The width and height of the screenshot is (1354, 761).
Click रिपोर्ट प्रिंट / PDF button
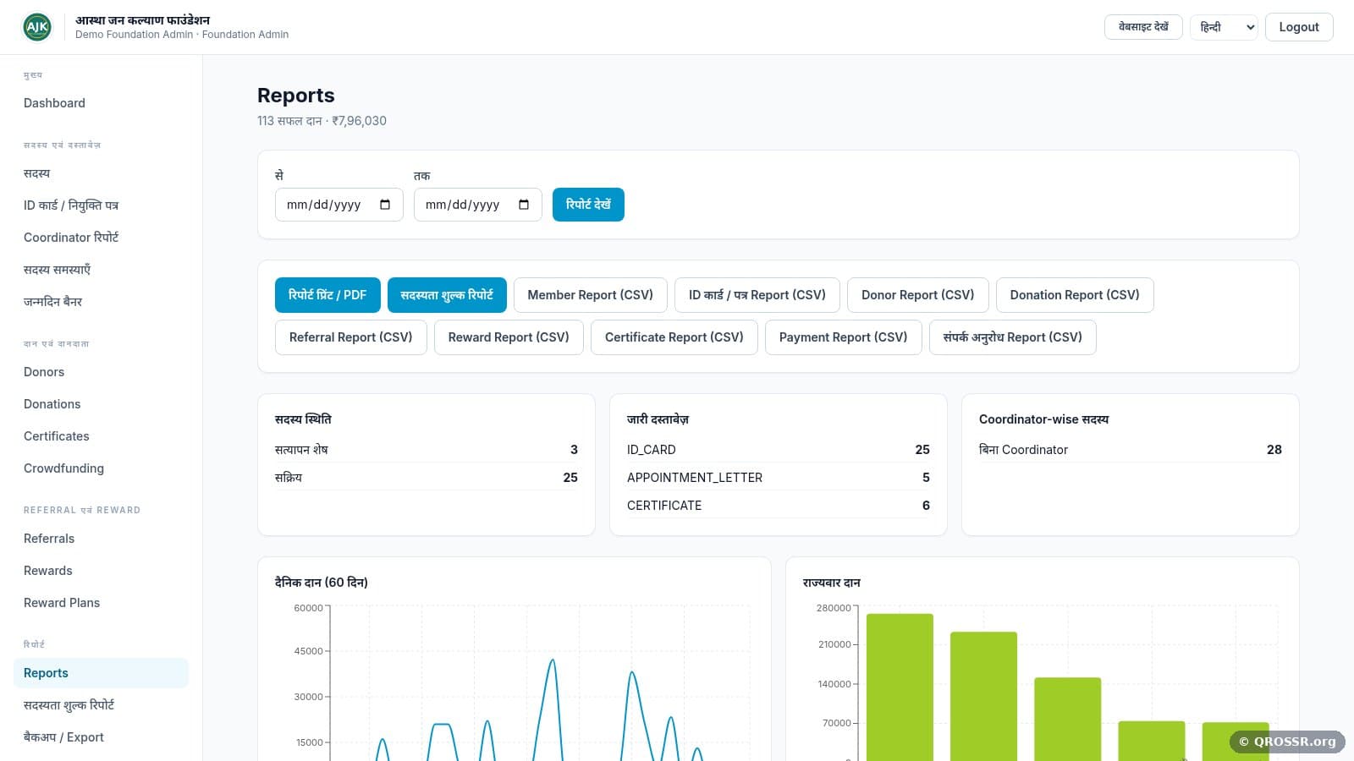(327, 295)
